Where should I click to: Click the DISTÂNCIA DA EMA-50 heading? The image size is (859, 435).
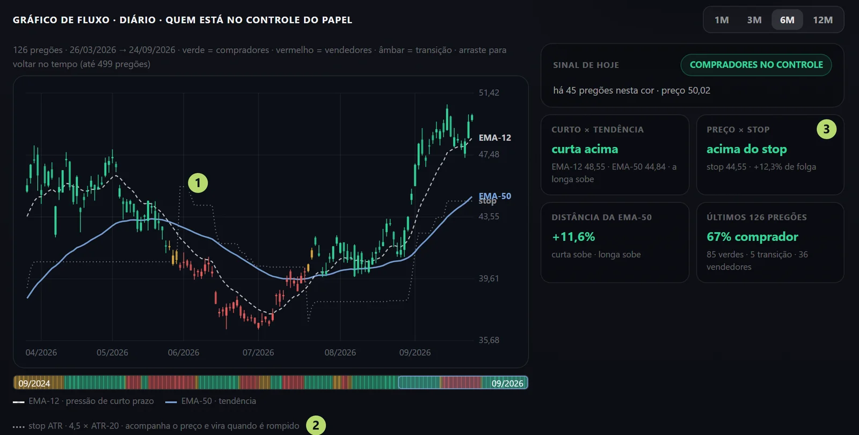point(601,217)
